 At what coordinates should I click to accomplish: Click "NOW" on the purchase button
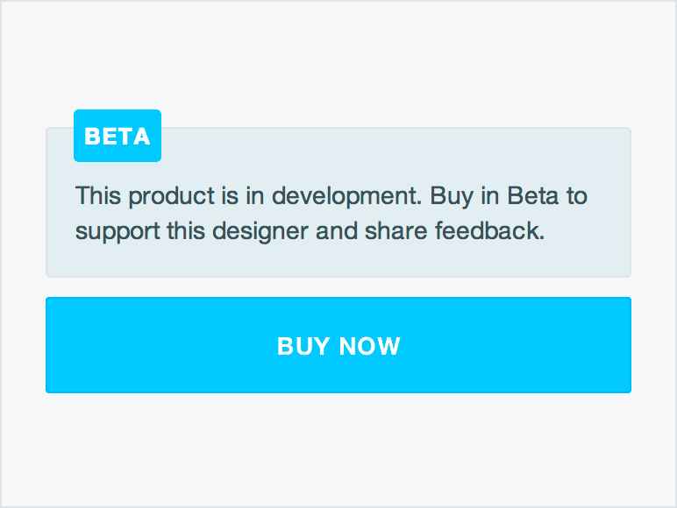(370, 346)
